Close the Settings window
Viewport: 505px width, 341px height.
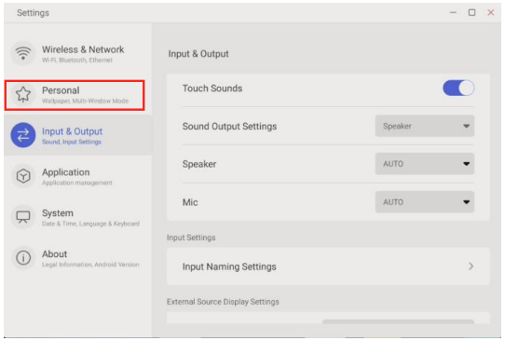pos(491,12)
